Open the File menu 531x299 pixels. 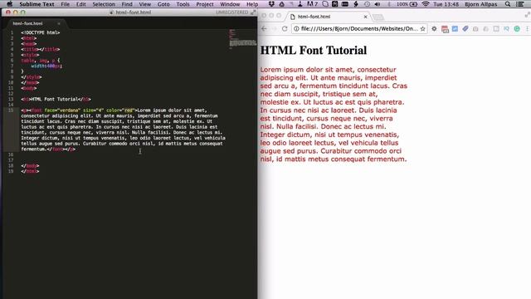coord(65,4)
